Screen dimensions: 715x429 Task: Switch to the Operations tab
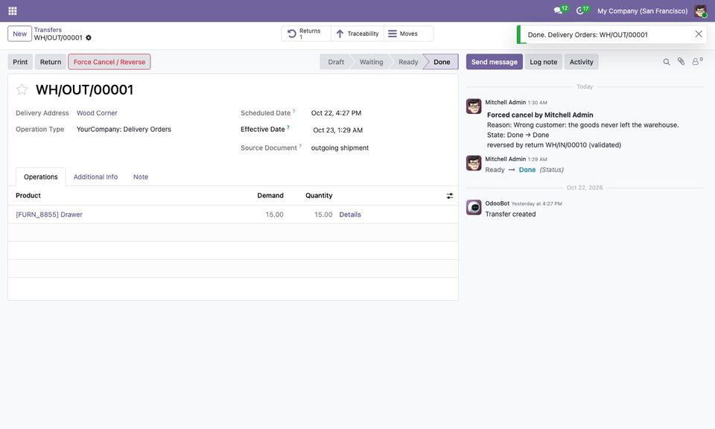point(40,177)
